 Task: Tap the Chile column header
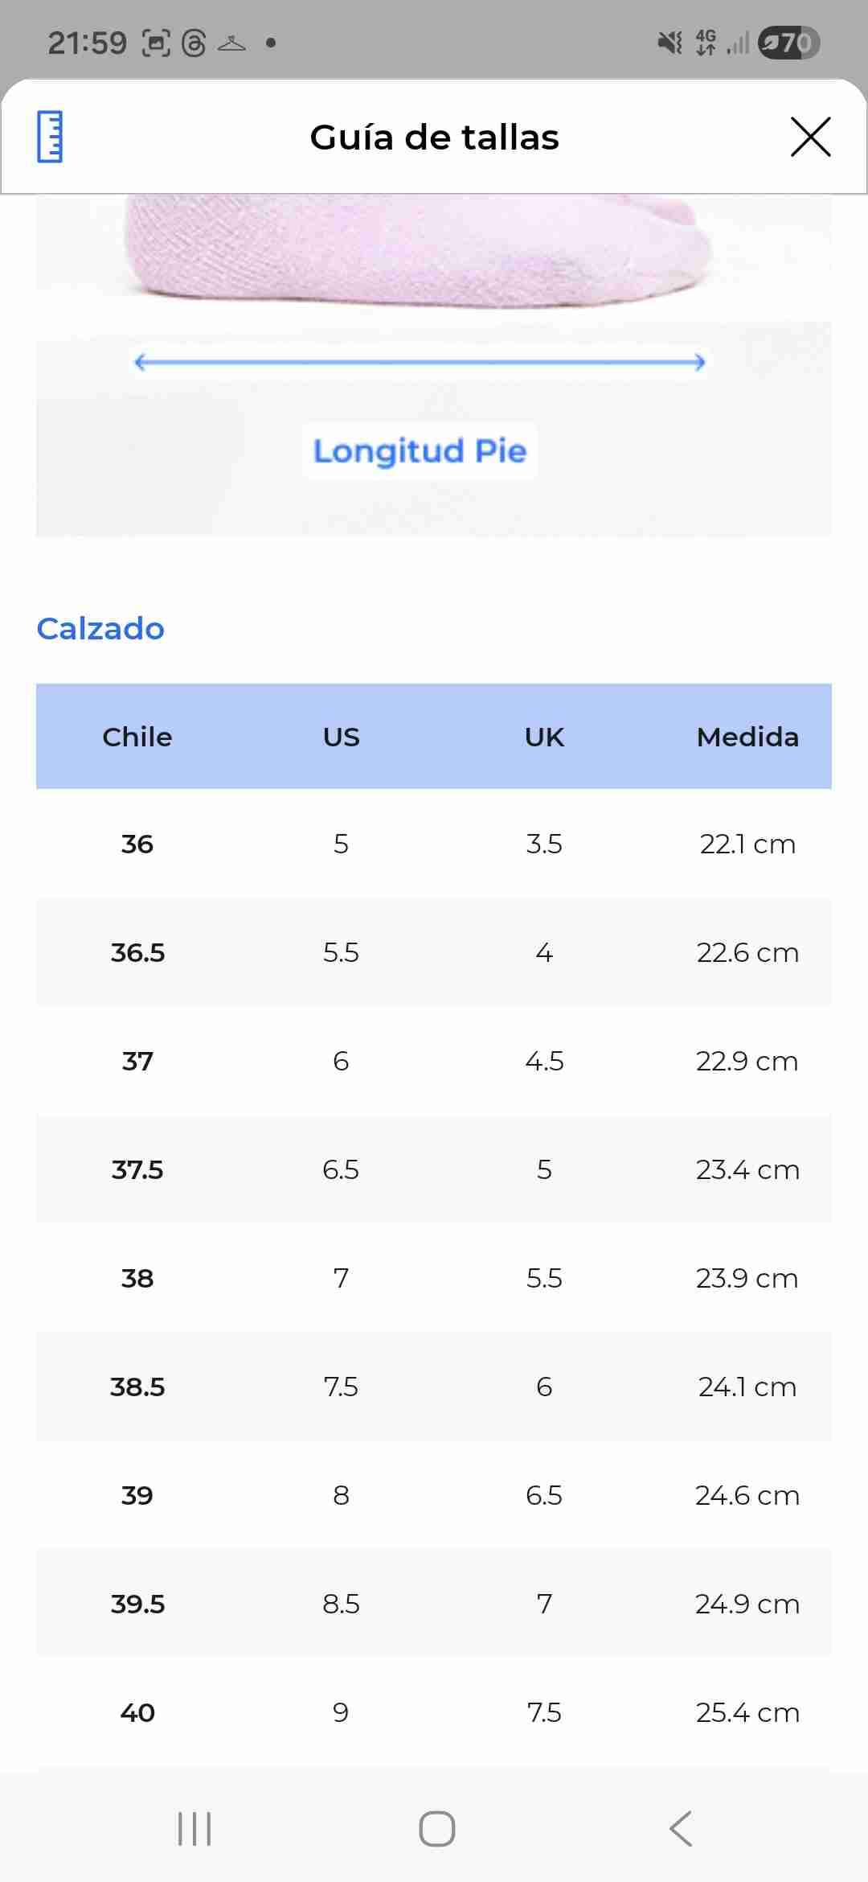point(137,737)
